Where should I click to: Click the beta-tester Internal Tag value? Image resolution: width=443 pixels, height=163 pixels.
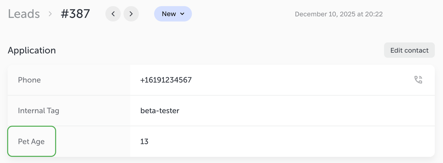point(160,111)
